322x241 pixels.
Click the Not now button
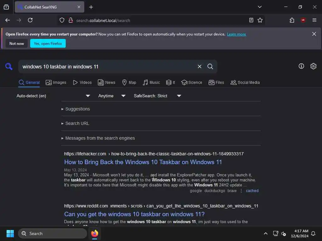tap(17, 43)
